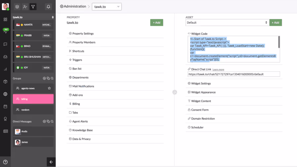297x167 pixels.
Task: Select the IDY visitor chat
Action: (33, 68)
